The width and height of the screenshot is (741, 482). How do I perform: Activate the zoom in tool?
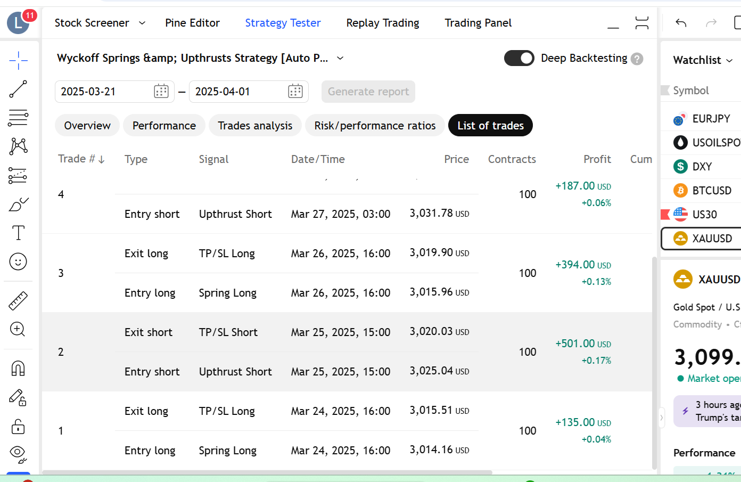(18, 329)
